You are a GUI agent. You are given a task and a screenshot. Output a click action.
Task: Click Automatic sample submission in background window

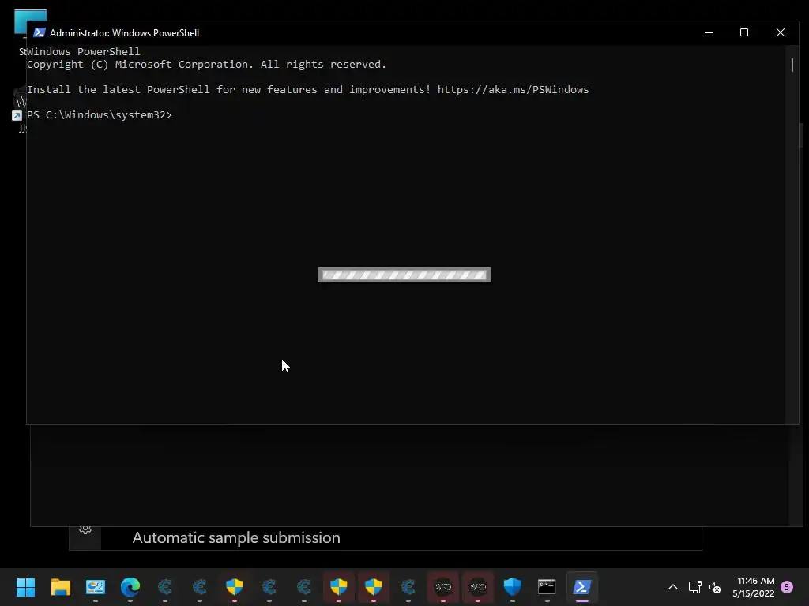coord(236,537)
